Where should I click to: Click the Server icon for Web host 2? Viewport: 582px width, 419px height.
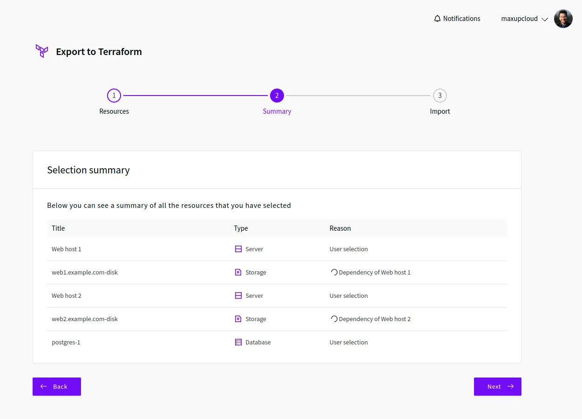click(238, 296)
